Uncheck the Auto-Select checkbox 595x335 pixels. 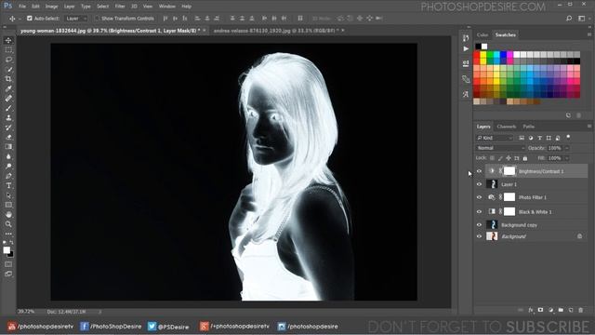[x=29, y=19]
